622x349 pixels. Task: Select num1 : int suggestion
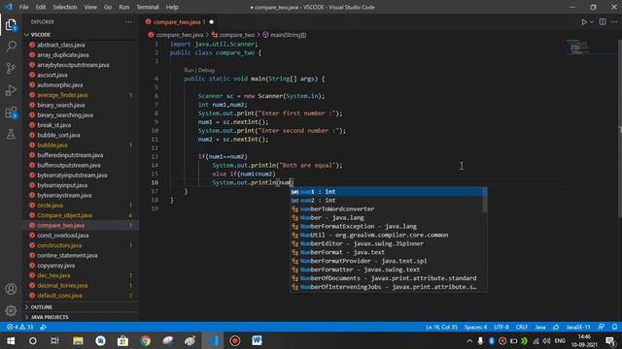tap(388, 192)
